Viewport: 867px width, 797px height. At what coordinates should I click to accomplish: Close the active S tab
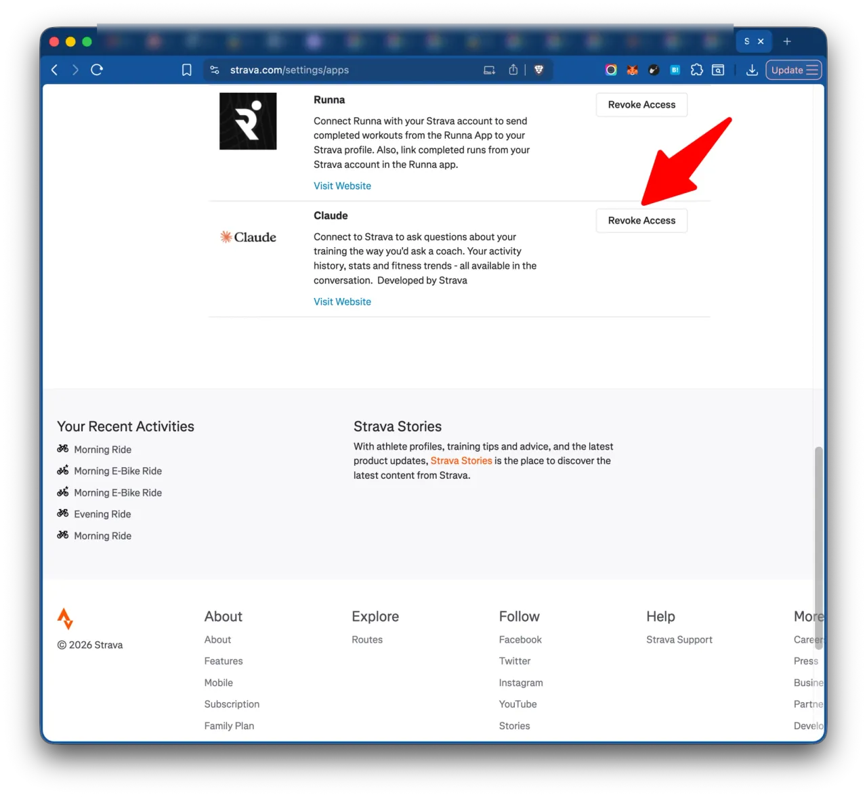pyautogui.click(x=761, y=41)
